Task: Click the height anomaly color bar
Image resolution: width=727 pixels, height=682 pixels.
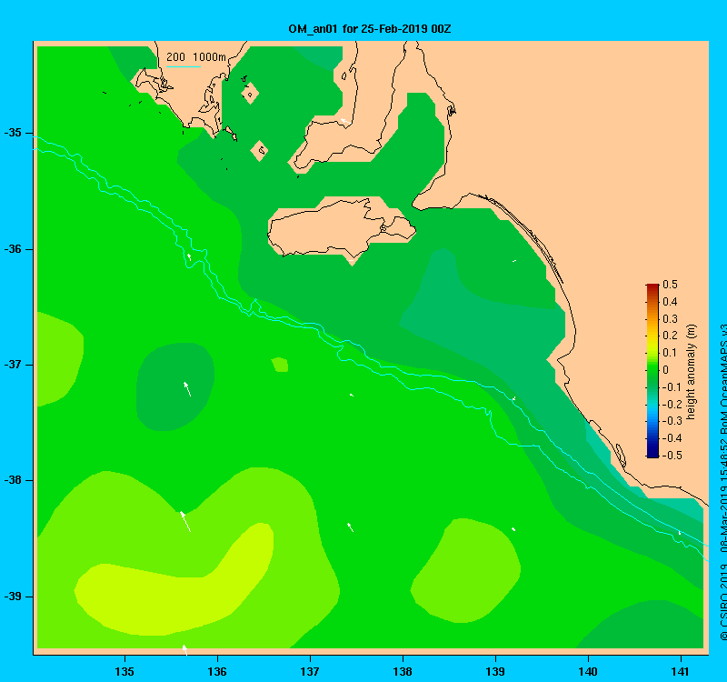Action: point(652,371)
